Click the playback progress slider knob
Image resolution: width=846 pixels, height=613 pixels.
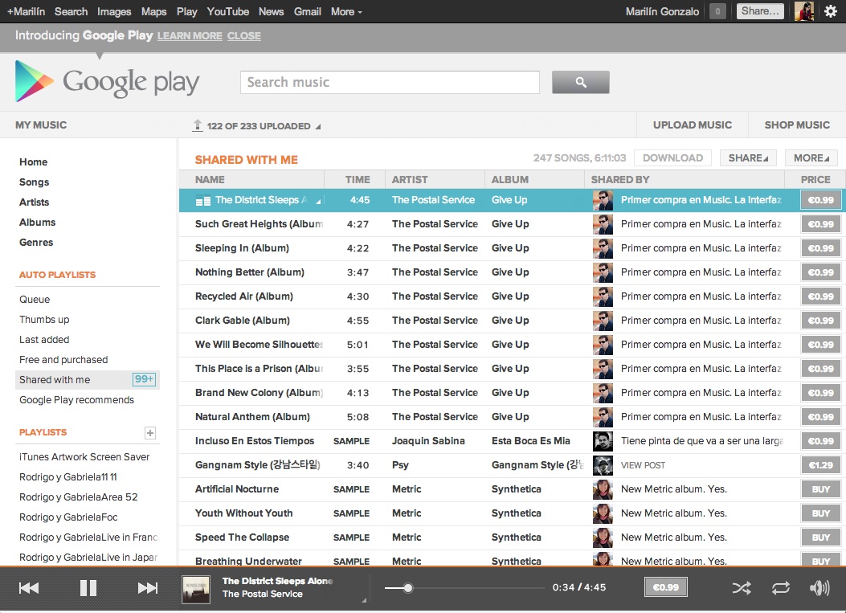[408, 588]
